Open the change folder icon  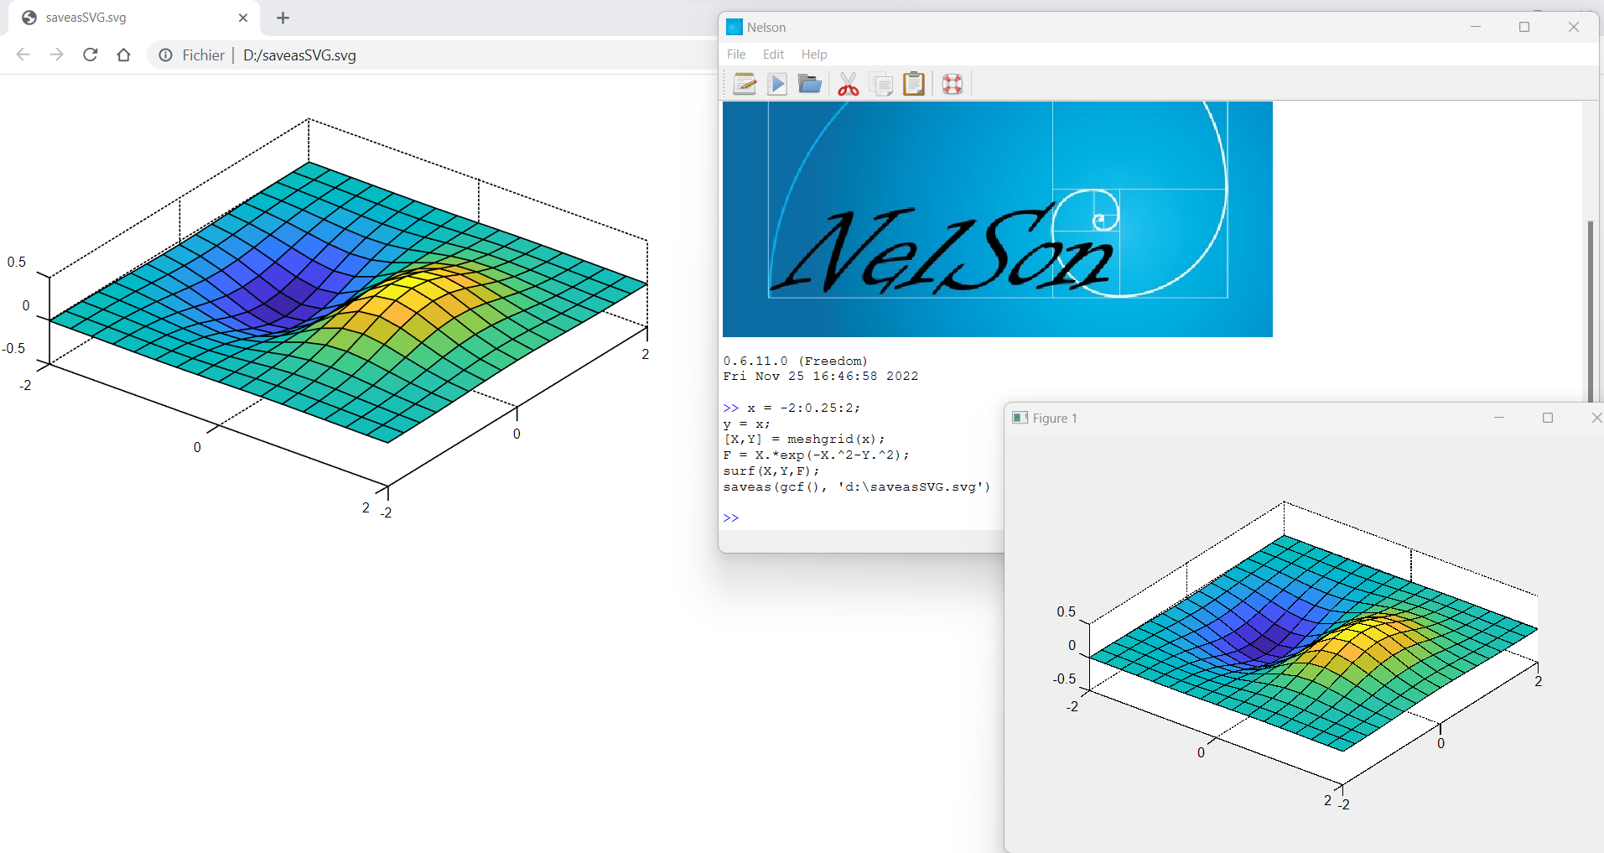click(x=809, y=84)
